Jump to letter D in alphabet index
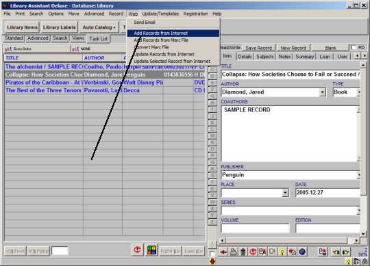This screenshot has width=370, height=266. point(212,77)
